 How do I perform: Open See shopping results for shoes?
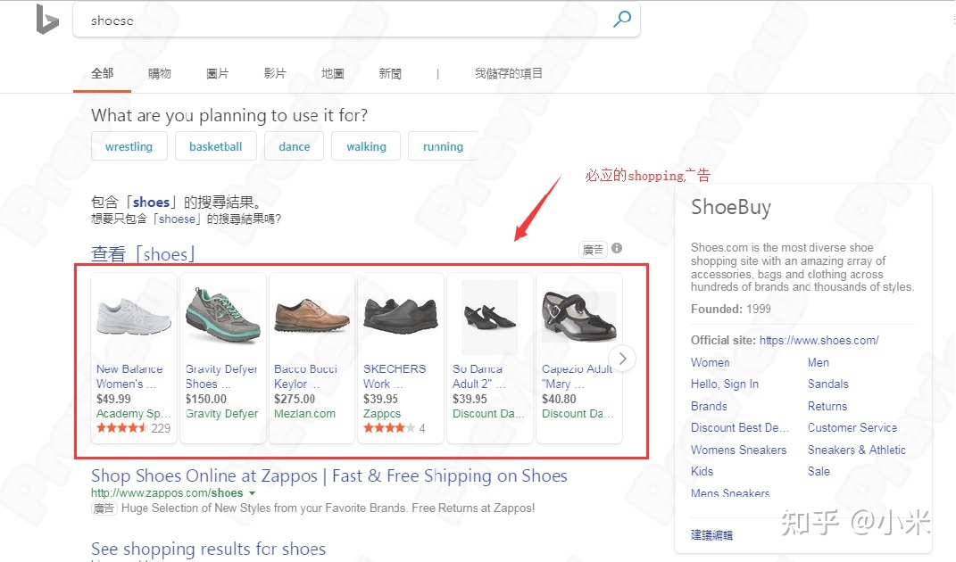209,549
